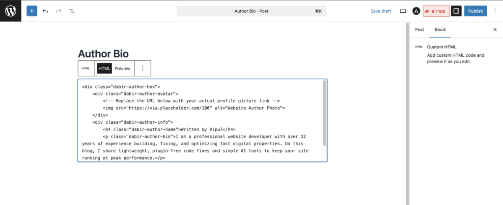Screen dimensions: 503x205
Task: Open the document overview list
Action: [x=72, y=11]
